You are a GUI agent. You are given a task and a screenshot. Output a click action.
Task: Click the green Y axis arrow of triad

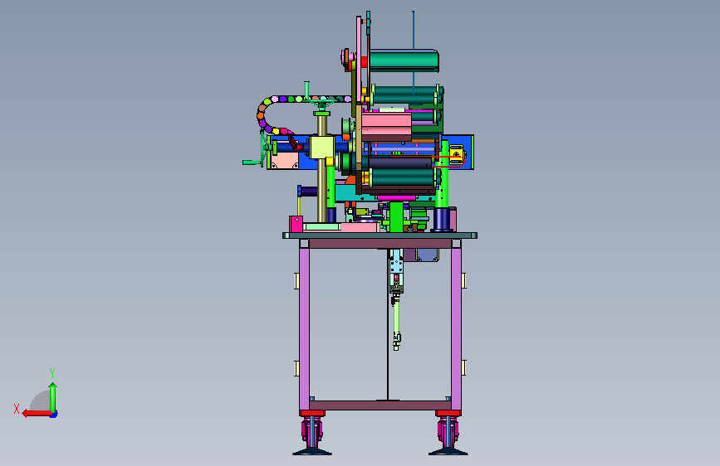[x=53, y=397]
